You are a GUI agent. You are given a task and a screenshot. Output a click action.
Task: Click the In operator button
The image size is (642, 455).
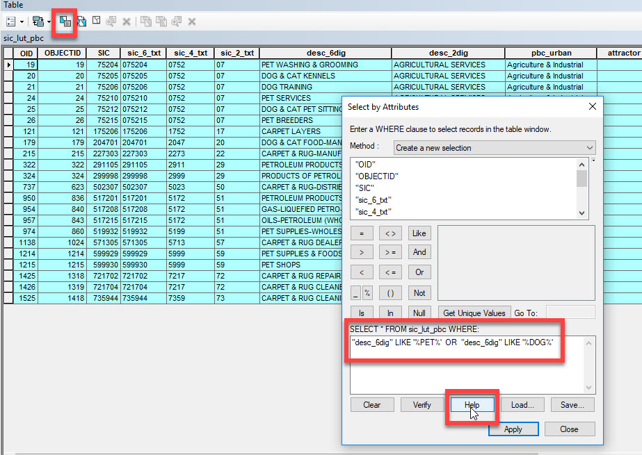tap(390, 313)
